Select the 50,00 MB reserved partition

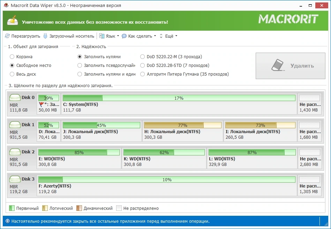[x=49, y=104]
